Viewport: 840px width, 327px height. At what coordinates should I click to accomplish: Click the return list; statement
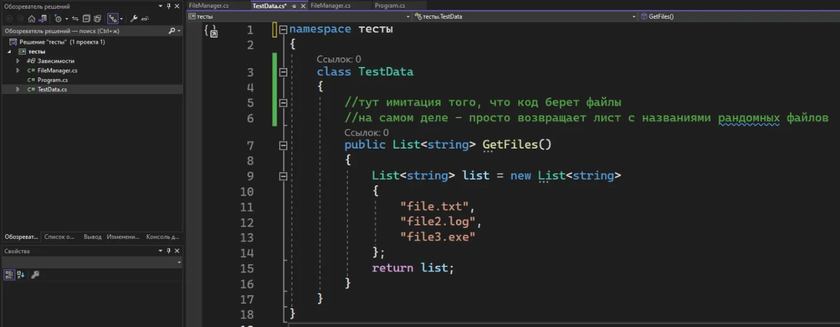(x=413, y=268)
